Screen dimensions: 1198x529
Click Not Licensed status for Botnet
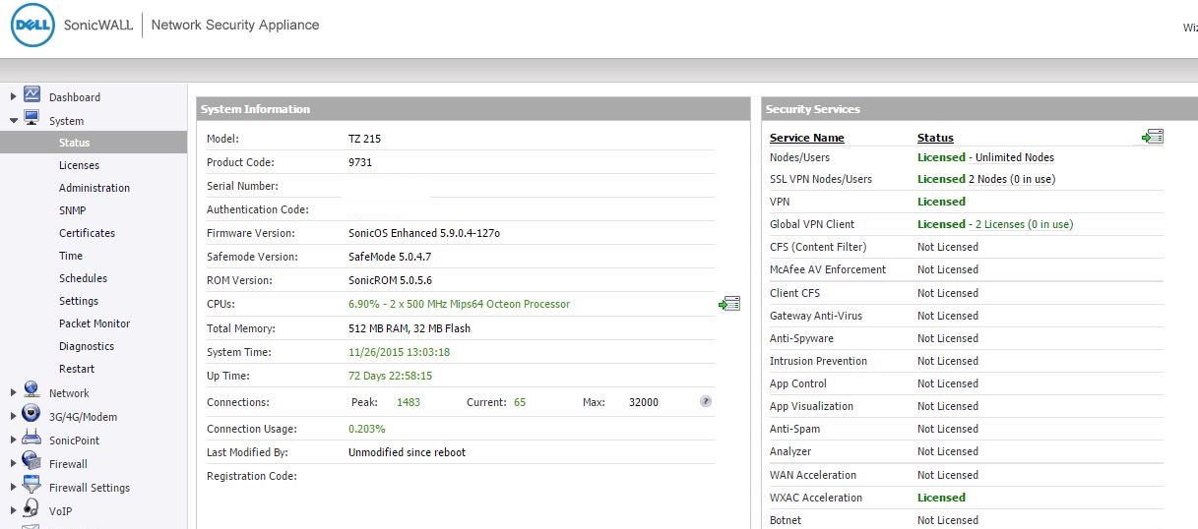[948, 520]
